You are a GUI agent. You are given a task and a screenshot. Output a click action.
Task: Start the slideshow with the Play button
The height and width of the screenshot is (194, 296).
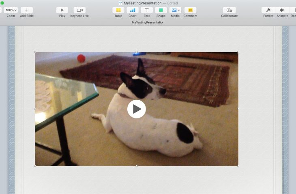(x=62, y=10)
